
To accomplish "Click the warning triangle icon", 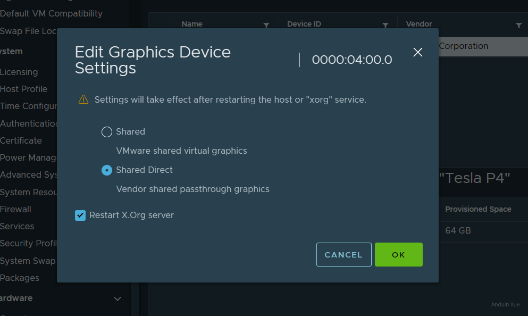I will point(83,99).
